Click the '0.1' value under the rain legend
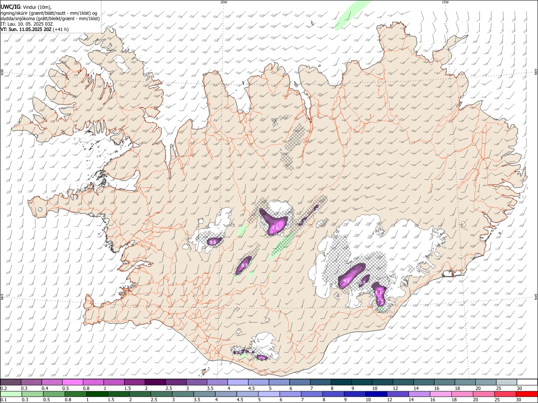This screenshot has width=538, height=403. click(x=3, y=400)
